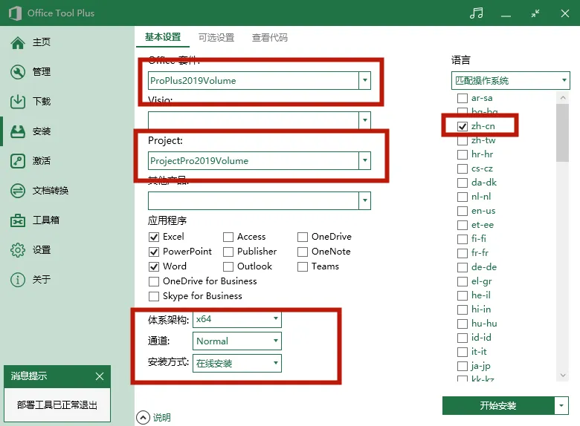Select the Download (下载) sidebar icon
Viewport: 580px width, 426px height.
tap(18, 102)
